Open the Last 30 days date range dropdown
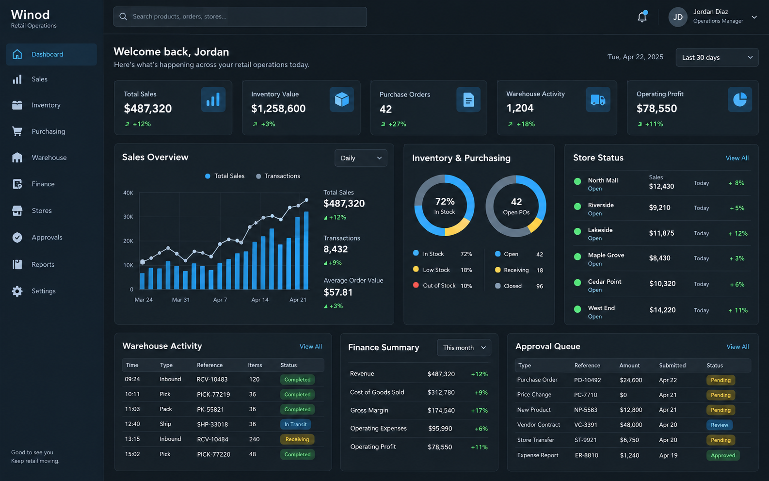The width and height of the screenshot is (769, 481). point(717,57)
